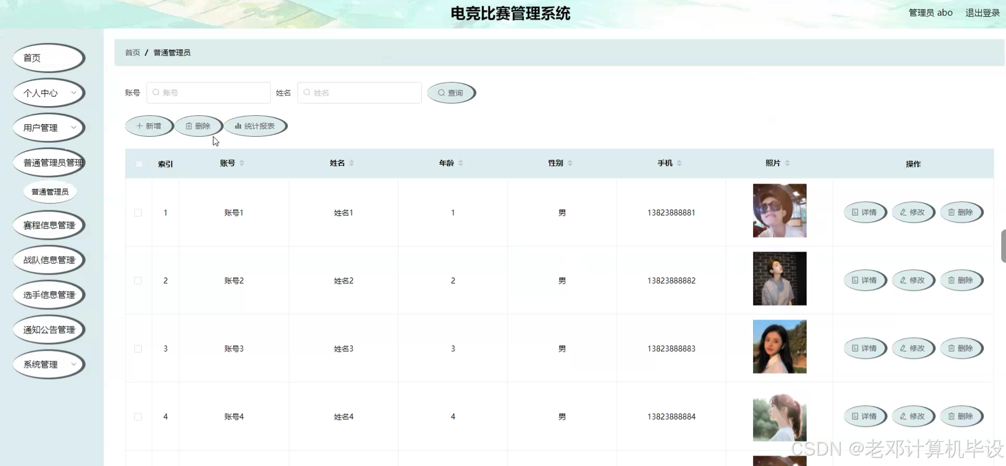Open photo thumbnail of 账号2
This screenshot has height=466, width=1006.
[779, 278]
